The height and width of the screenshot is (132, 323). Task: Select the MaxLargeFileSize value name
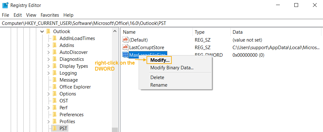[148, 55]
